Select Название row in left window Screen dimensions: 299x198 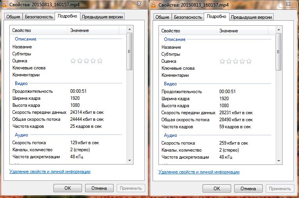[67, 47]
